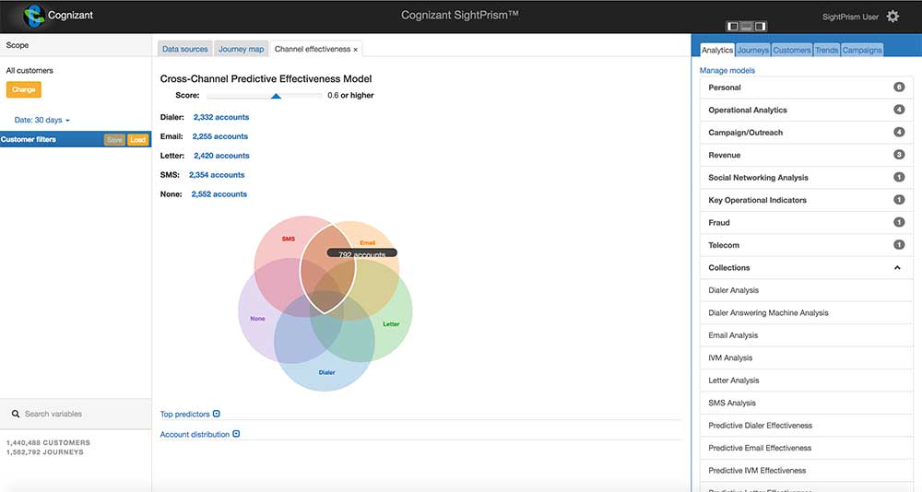Close the Channel effectiveness tab

[x=355, y=50]
